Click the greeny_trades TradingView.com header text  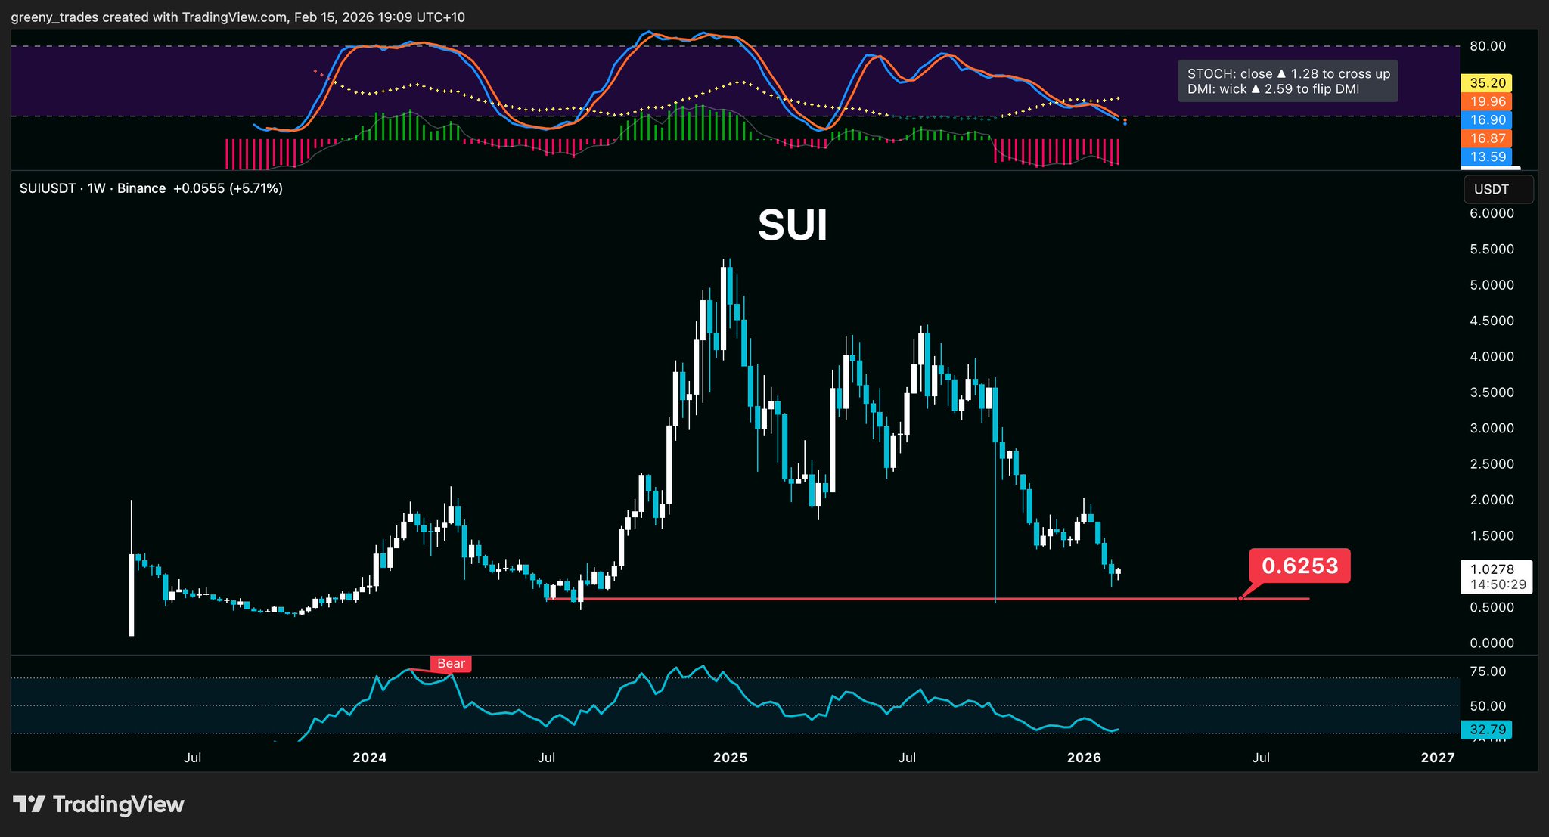coord(237,17)
